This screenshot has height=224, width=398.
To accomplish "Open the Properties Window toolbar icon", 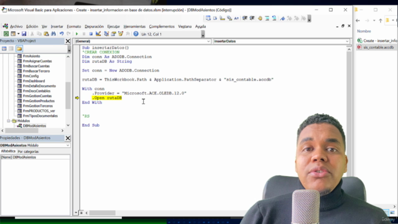I will point(113,34).
